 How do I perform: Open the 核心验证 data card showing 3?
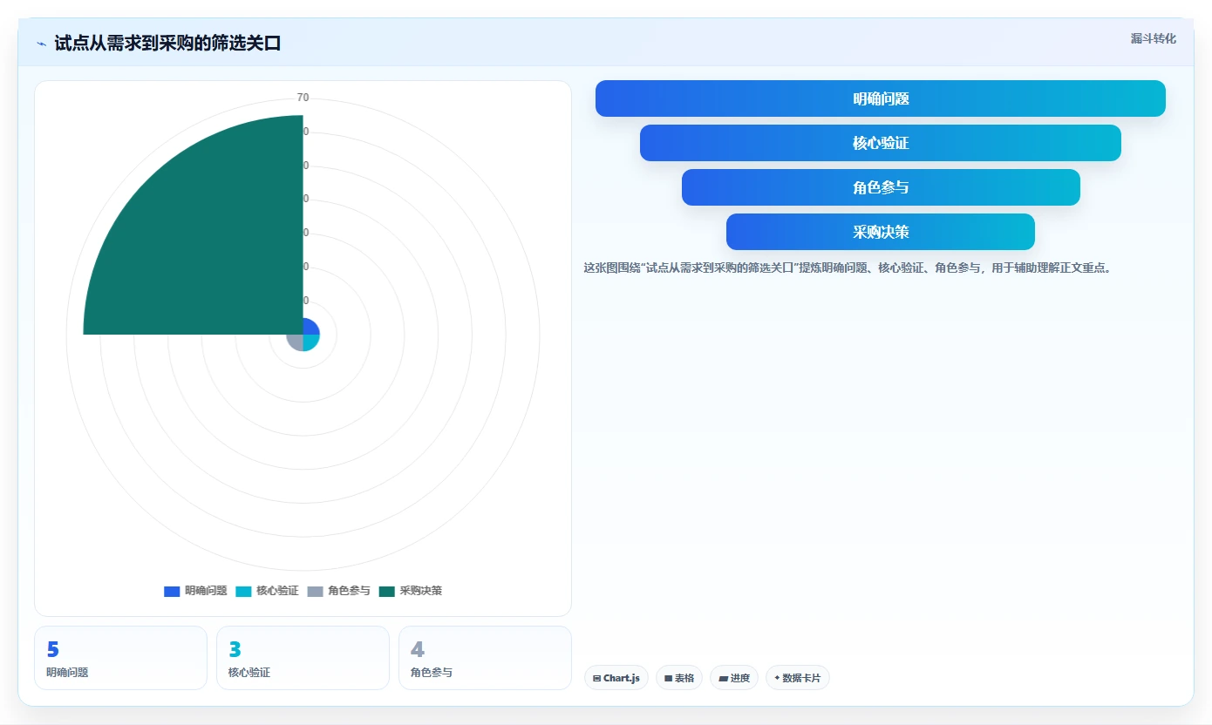coord(303,658)
